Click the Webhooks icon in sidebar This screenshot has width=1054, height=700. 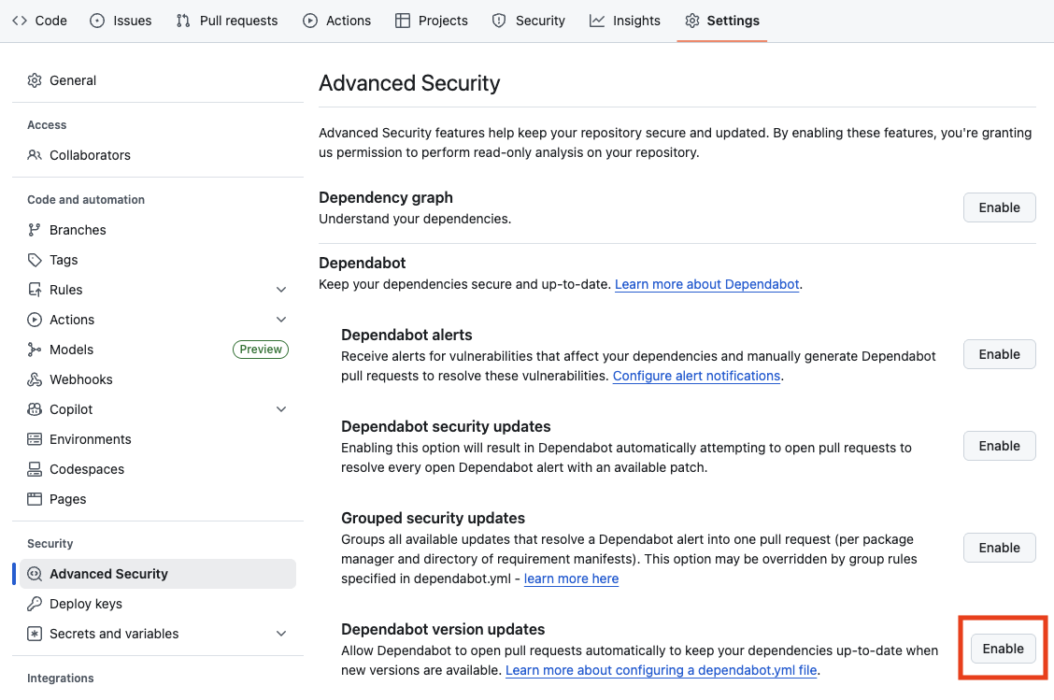click(35, 379)
